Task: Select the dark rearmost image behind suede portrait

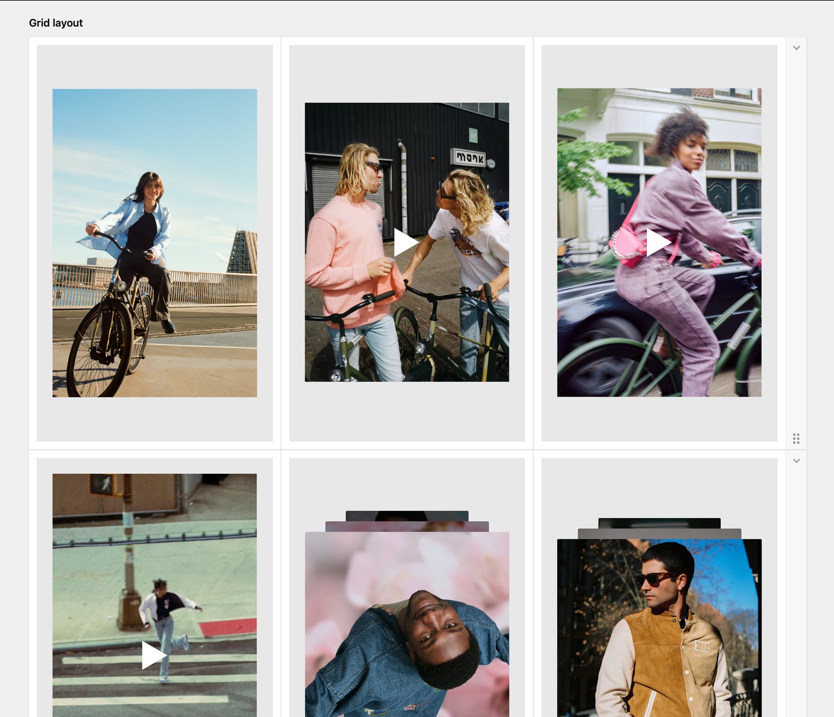Action: (x=659, y=522)
